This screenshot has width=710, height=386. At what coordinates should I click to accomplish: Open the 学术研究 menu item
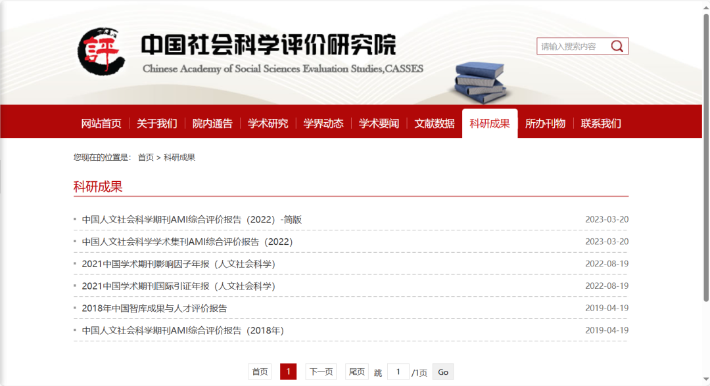[267, 123]
